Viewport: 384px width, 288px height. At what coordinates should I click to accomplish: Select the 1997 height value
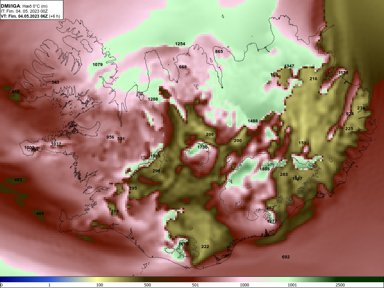(297, 179)
